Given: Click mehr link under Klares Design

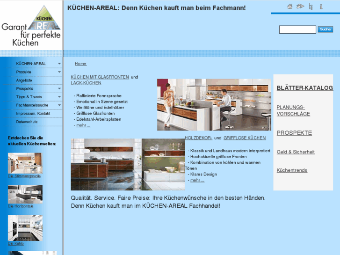Looking at the screenshot, I should tap(197, 180).
